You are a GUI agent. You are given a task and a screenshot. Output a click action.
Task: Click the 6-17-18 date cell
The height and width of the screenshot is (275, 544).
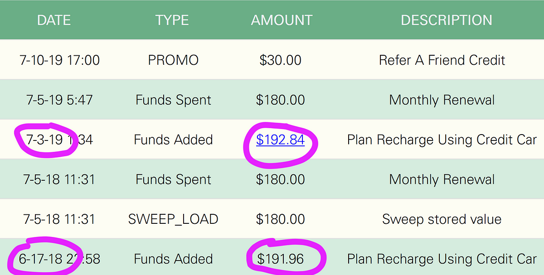click(x=60, y=259)
